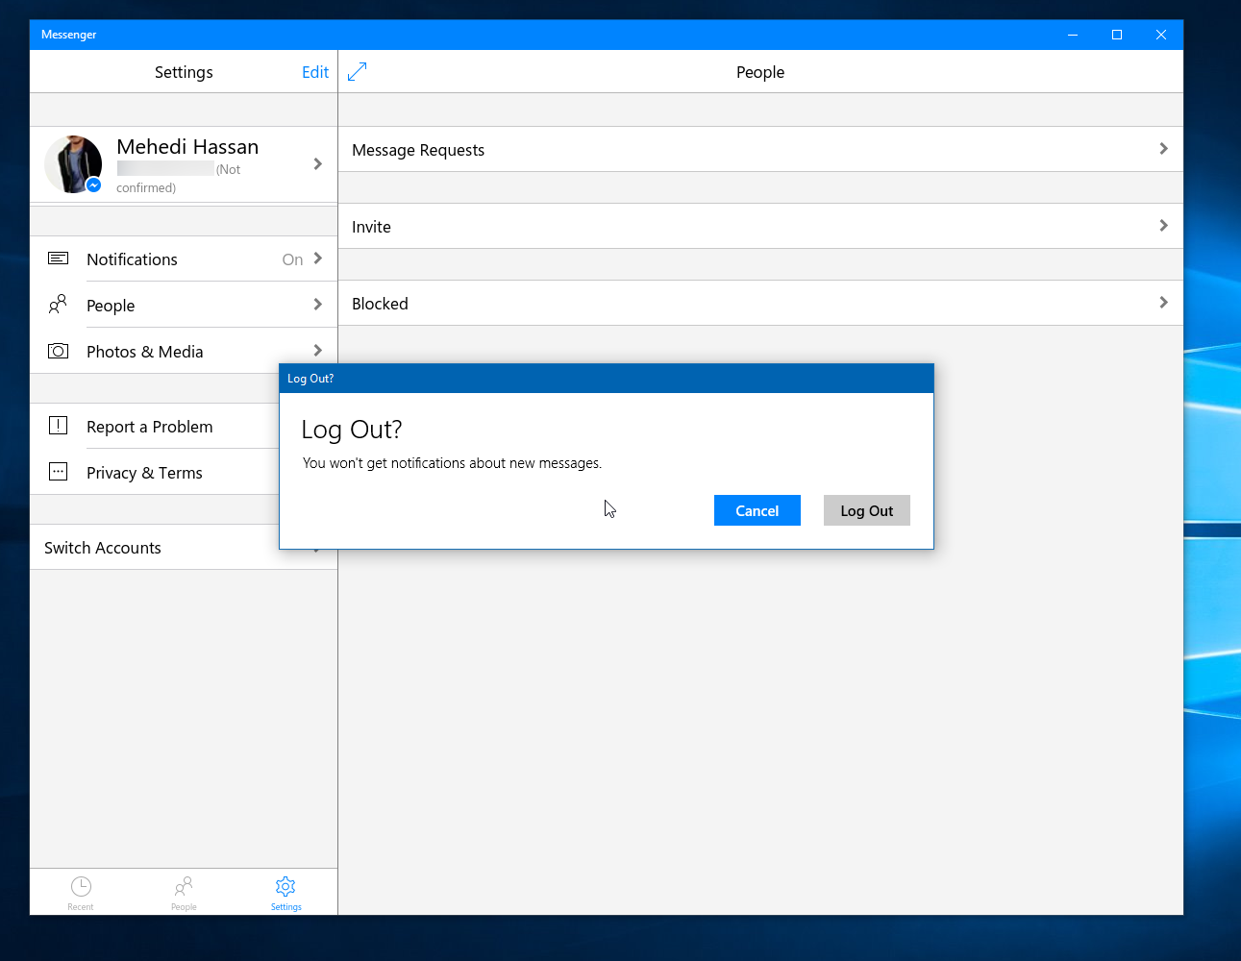The width and height of the screenshot is (1241, 961).
Task: Select Photos & Media setting
Action: 184,351
